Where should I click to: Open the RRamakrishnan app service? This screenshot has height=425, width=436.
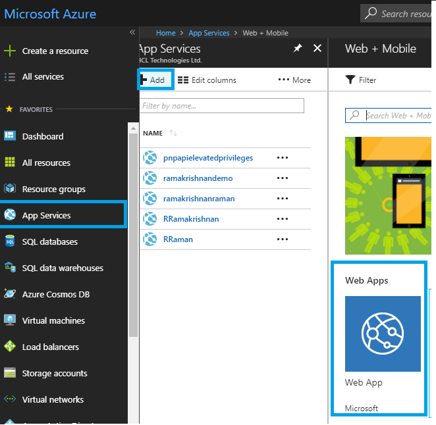(x=191, y=219)
